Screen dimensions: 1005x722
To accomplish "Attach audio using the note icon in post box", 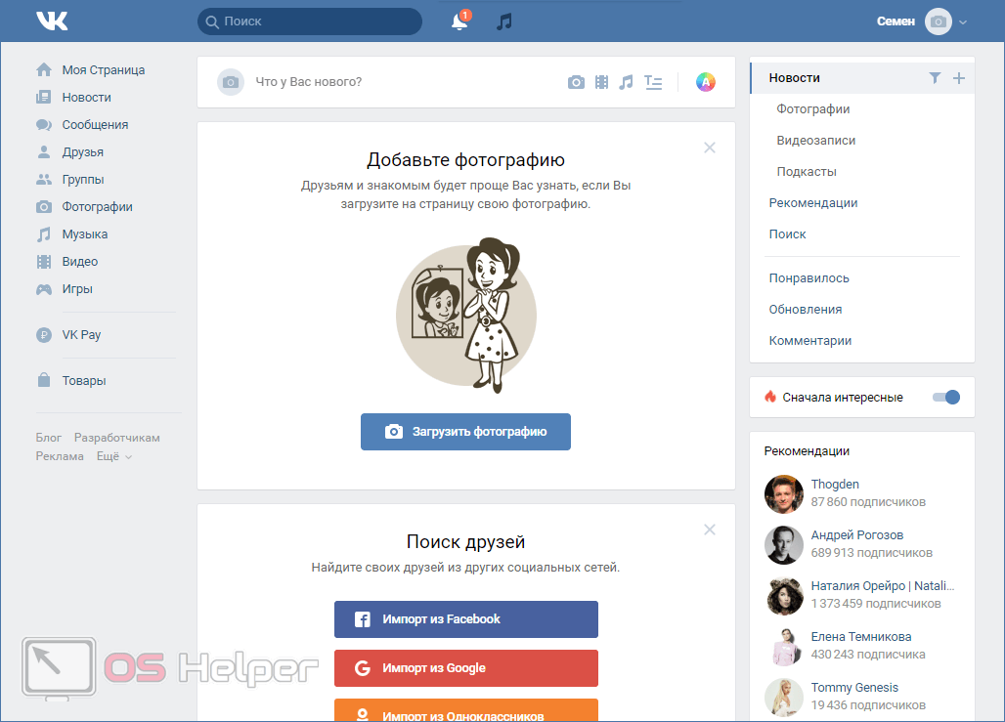I will pyautogui.click(x=627, y=82).
